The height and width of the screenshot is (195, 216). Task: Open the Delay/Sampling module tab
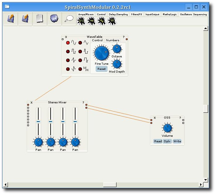[x=118, y=14]
